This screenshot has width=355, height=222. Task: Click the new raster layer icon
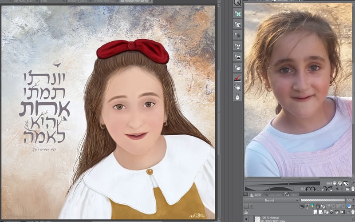pos(315,212)
